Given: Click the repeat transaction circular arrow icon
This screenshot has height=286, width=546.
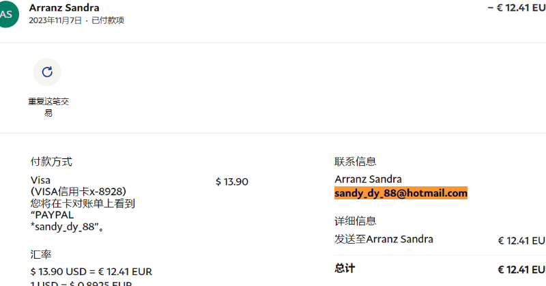Looking at the screenshot, I should coord(47,72).
